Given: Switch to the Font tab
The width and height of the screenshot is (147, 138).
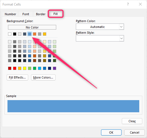Looking at the screenshot, I should tap(26, 14).
